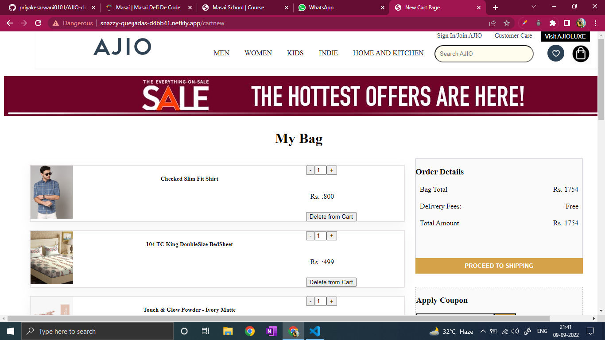Open the tab search chevron
This screenshot has height=340, width=605.
(x=533, y=8)
